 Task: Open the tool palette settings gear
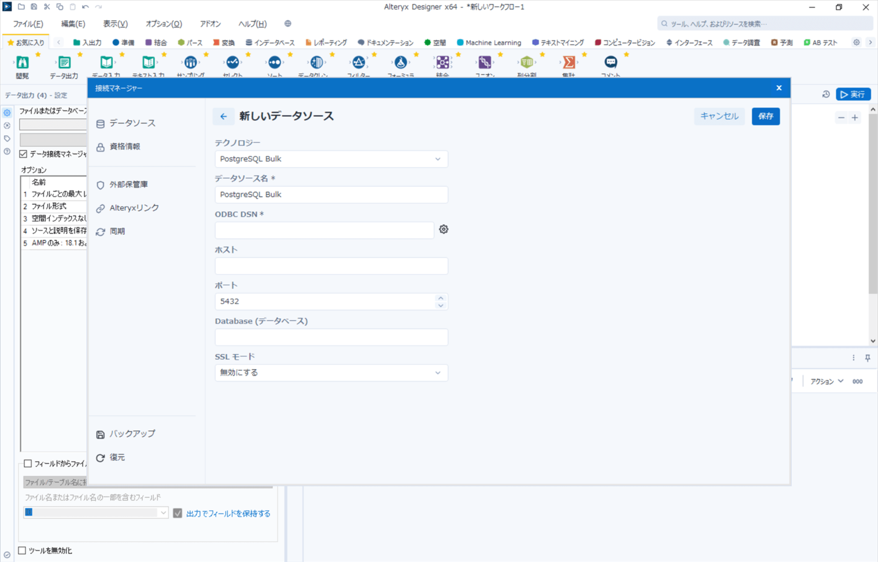click(x=856, y=43)
